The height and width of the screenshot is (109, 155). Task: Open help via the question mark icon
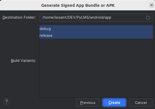tap(6, 102)
